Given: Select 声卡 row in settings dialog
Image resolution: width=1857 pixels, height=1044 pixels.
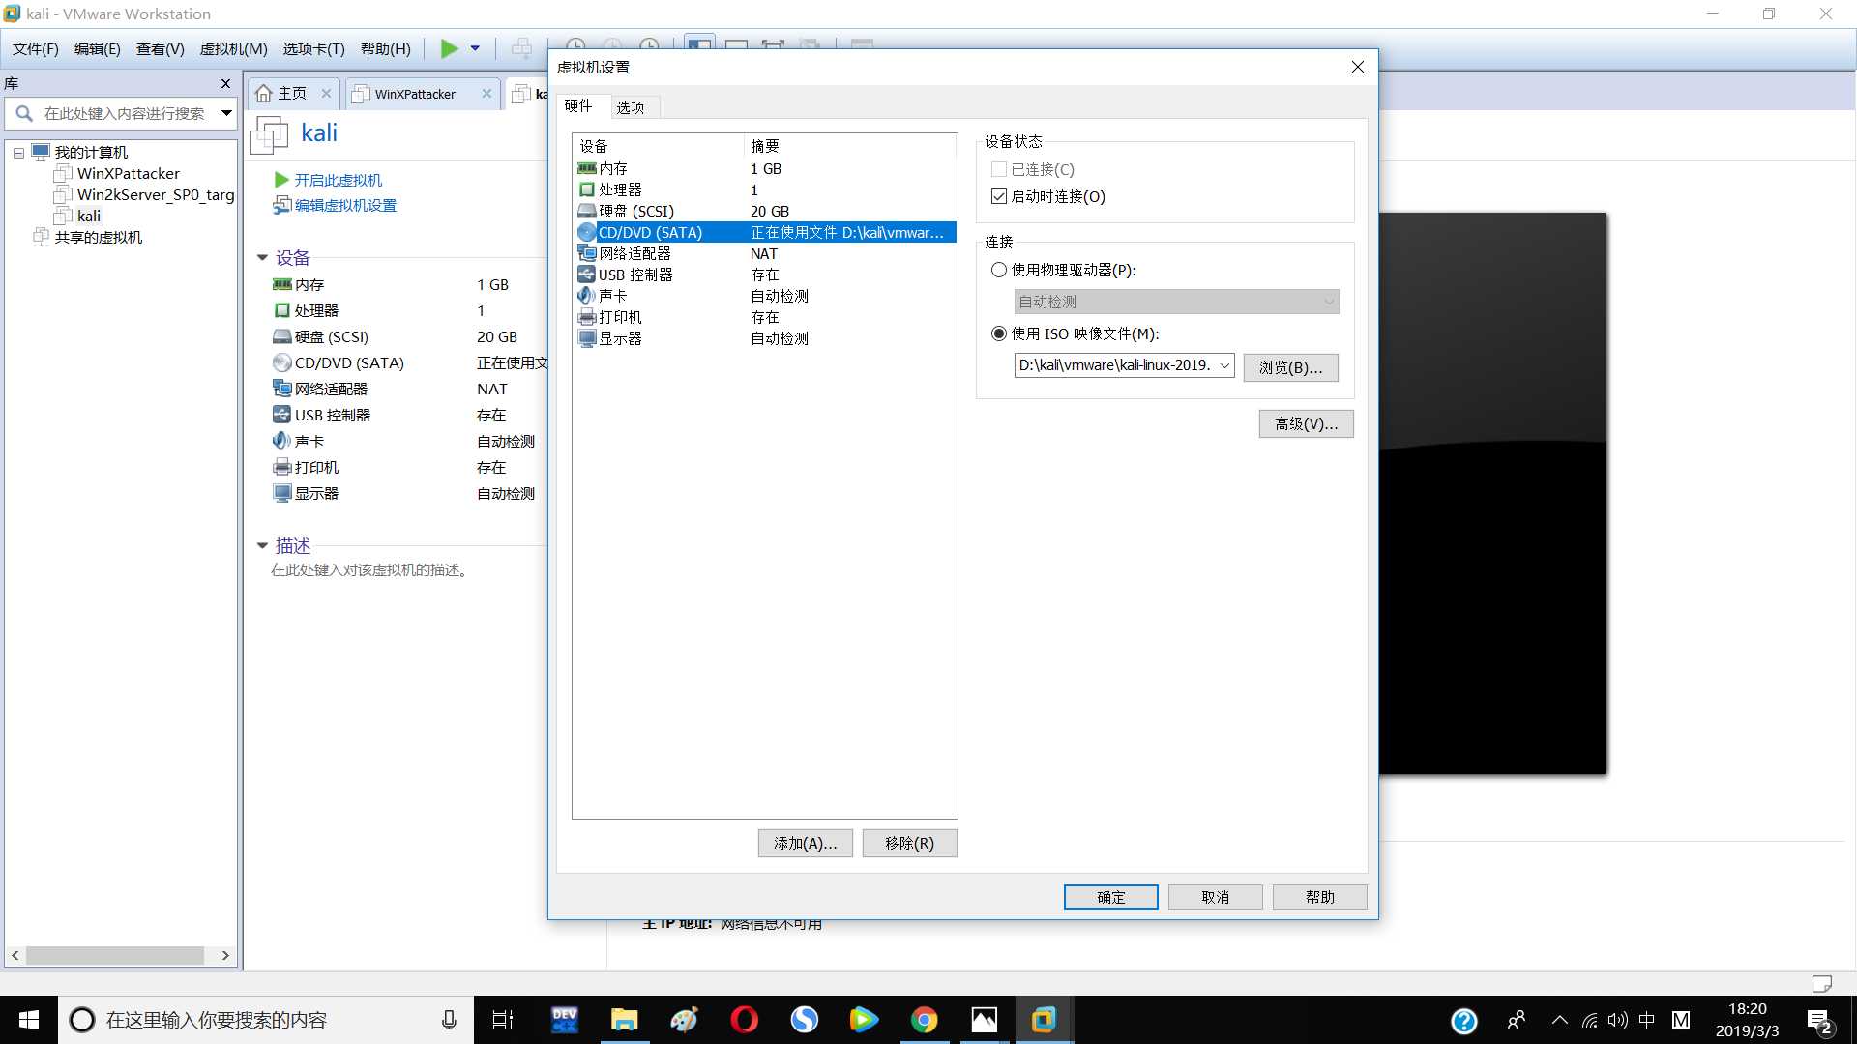Looking at the screenshot, I should [764, 296].
